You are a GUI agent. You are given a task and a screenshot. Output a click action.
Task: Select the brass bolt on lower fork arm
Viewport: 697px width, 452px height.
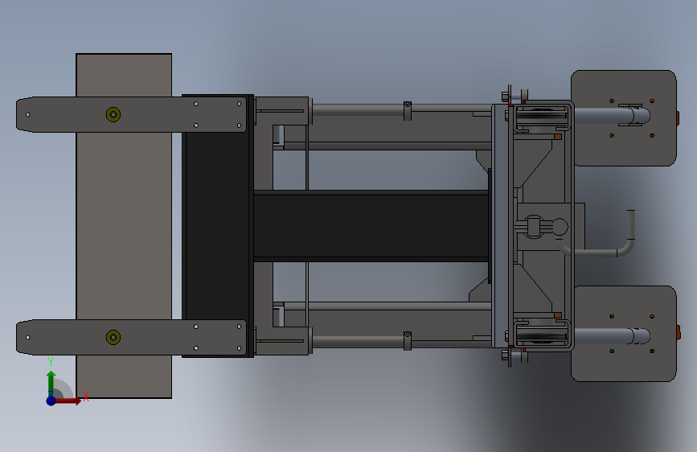pyautogui.click(x=113, y=337)
